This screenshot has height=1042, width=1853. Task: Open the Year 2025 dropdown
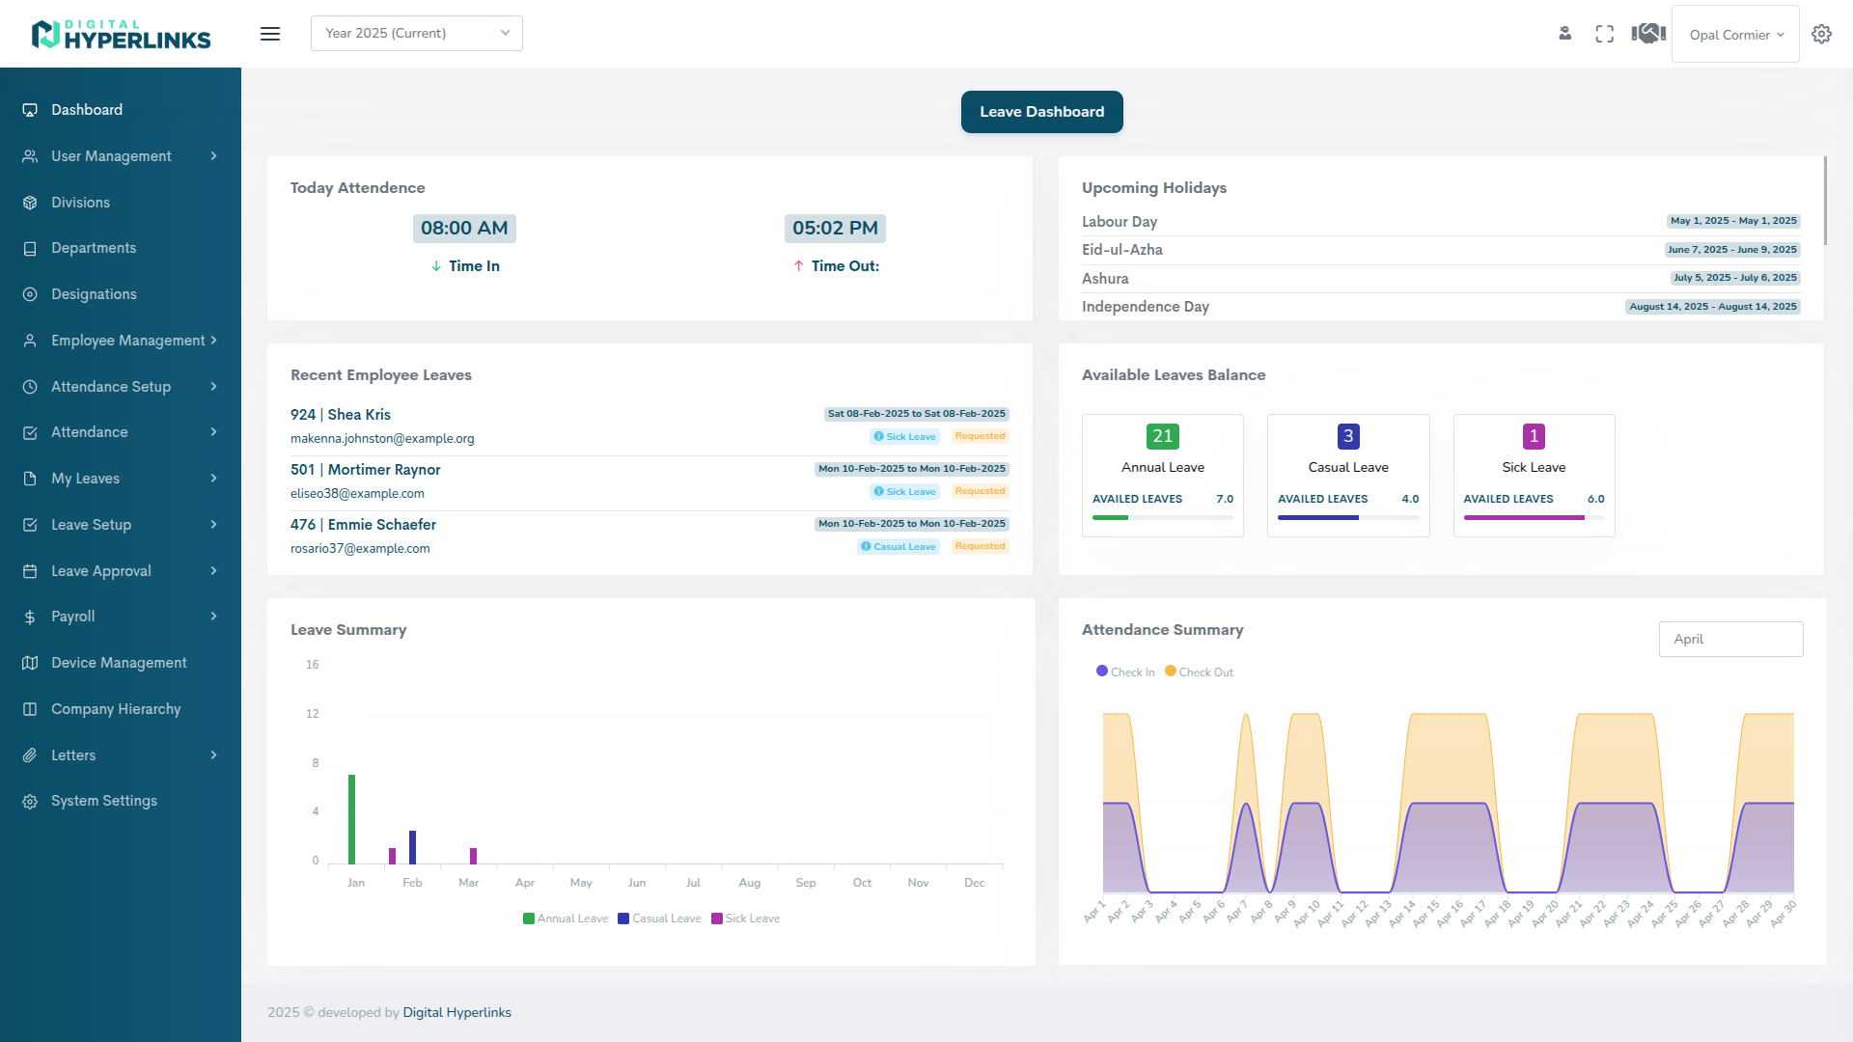416,33
